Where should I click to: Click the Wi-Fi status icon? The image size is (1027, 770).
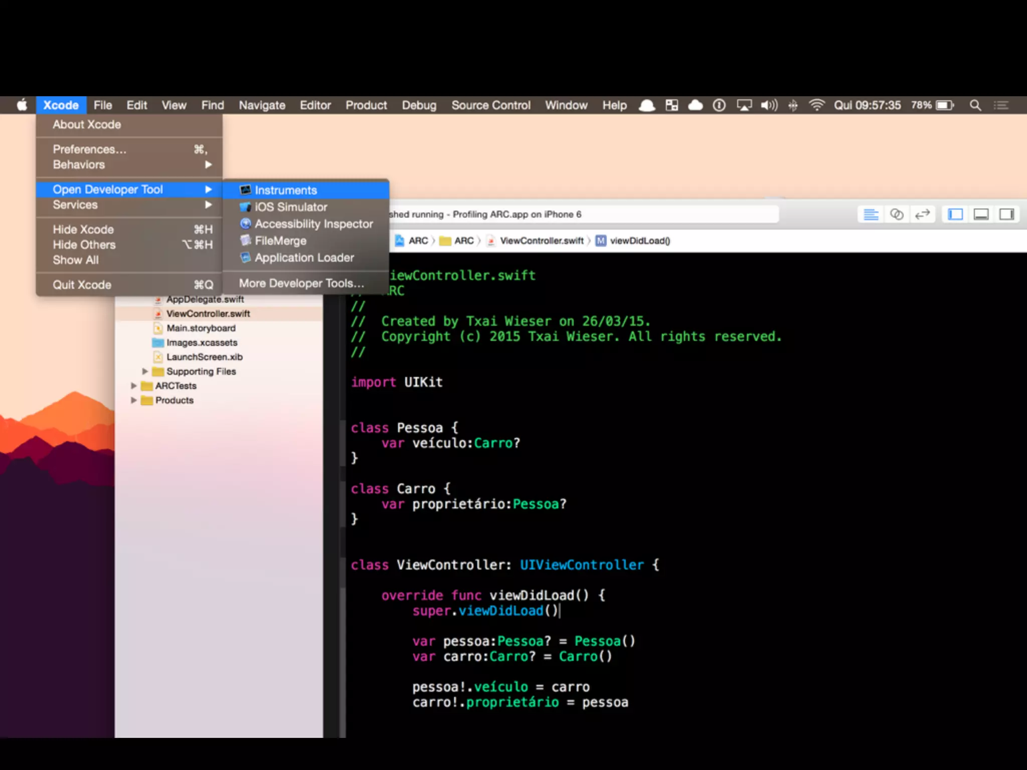coord(816,105)
